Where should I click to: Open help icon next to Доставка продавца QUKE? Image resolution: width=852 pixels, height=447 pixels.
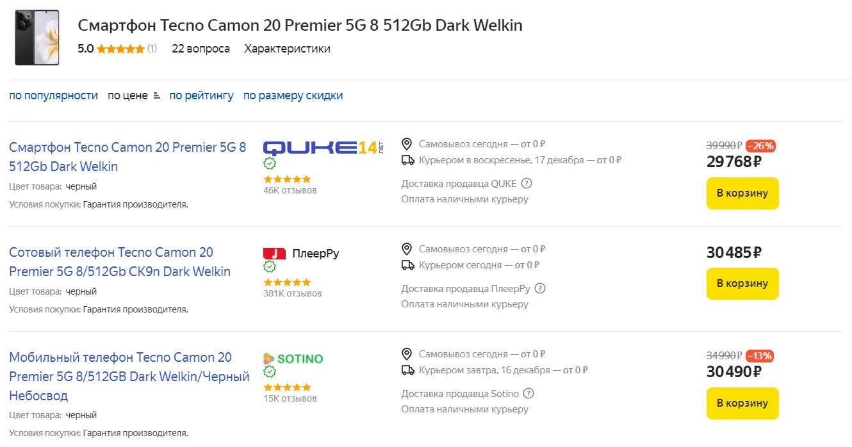coord(527,184)
